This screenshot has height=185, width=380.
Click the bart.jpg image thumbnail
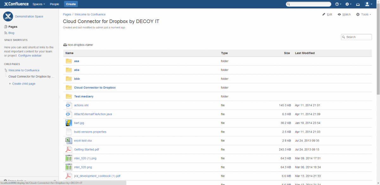click(x=69, y=123)
